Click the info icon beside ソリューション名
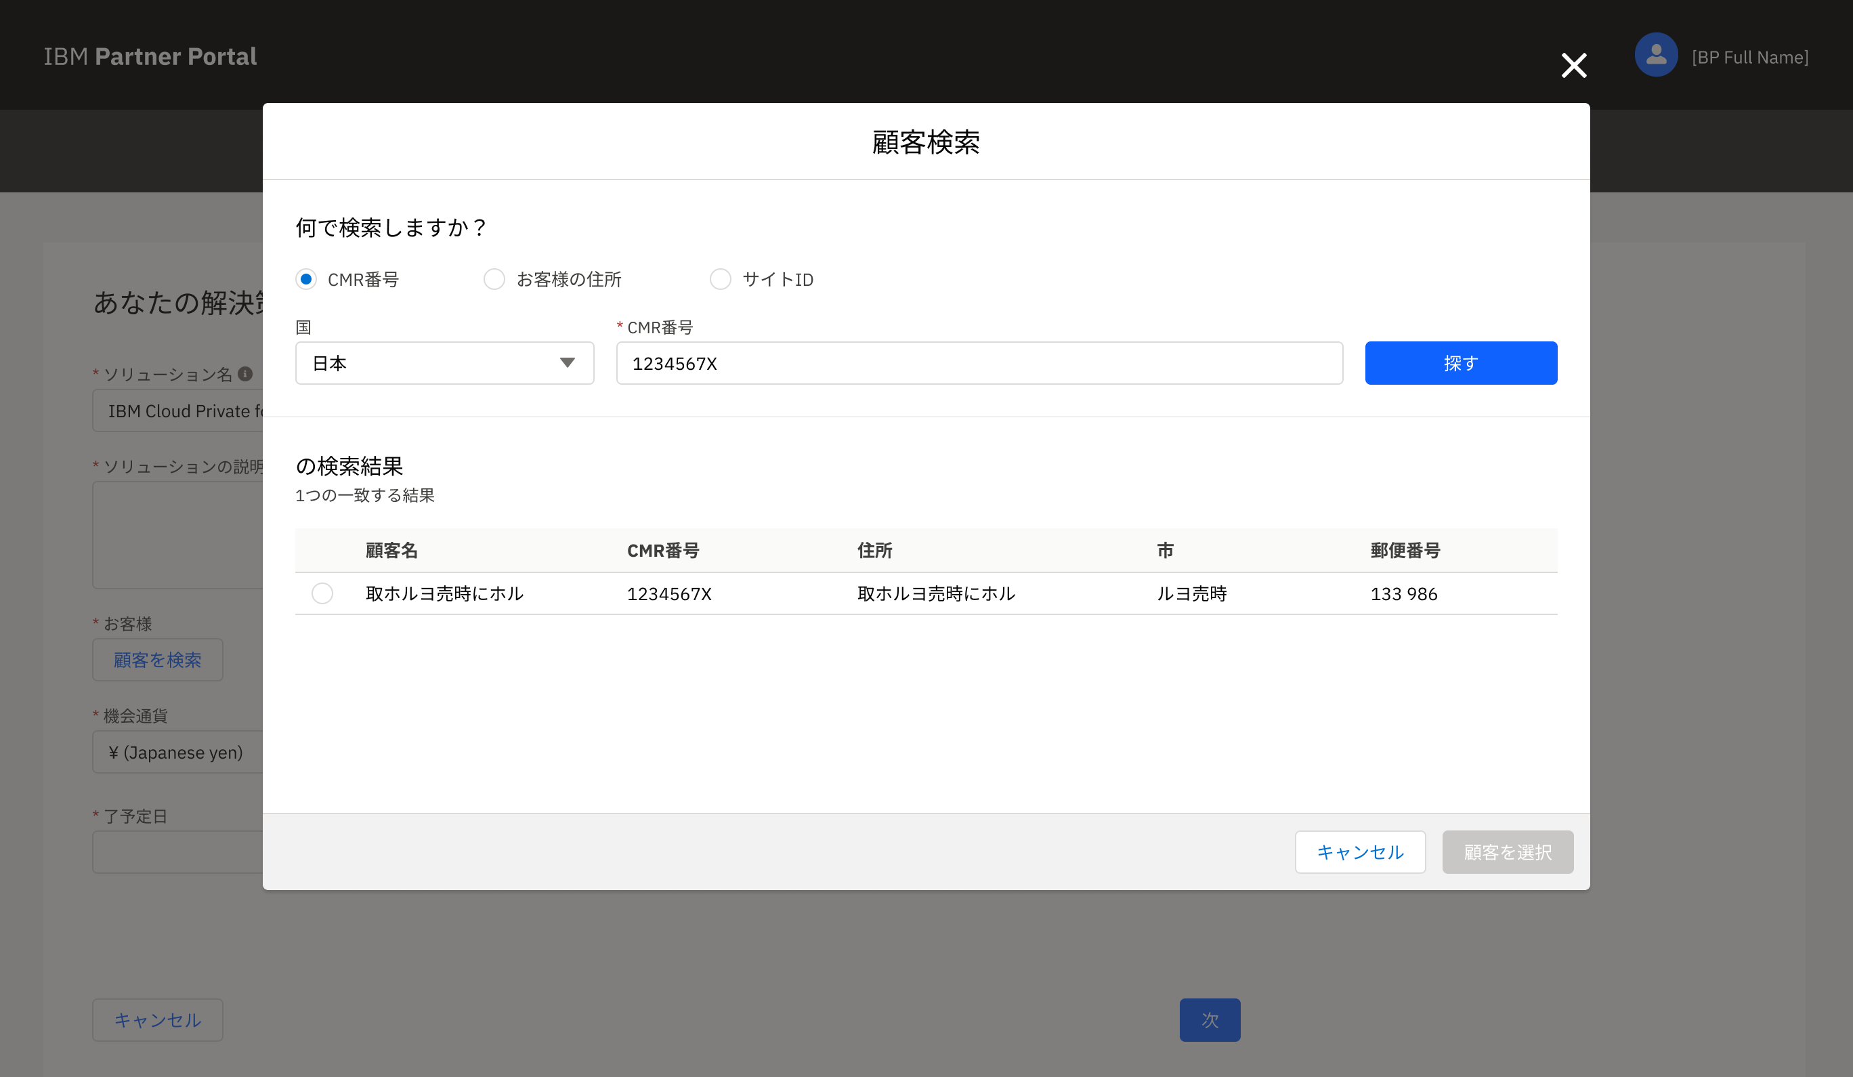 (246, 374)
